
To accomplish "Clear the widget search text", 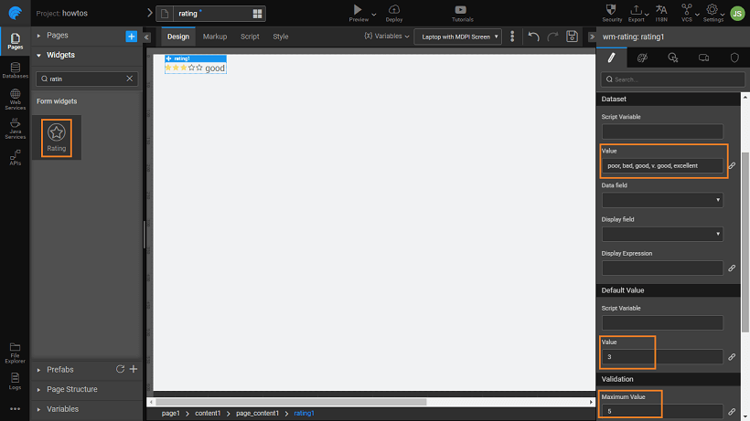I will click(129, 79).
